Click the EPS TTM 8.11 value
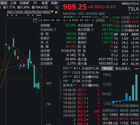Image resolution: width=140 pixels, height=125 pixels. [77, 68]
